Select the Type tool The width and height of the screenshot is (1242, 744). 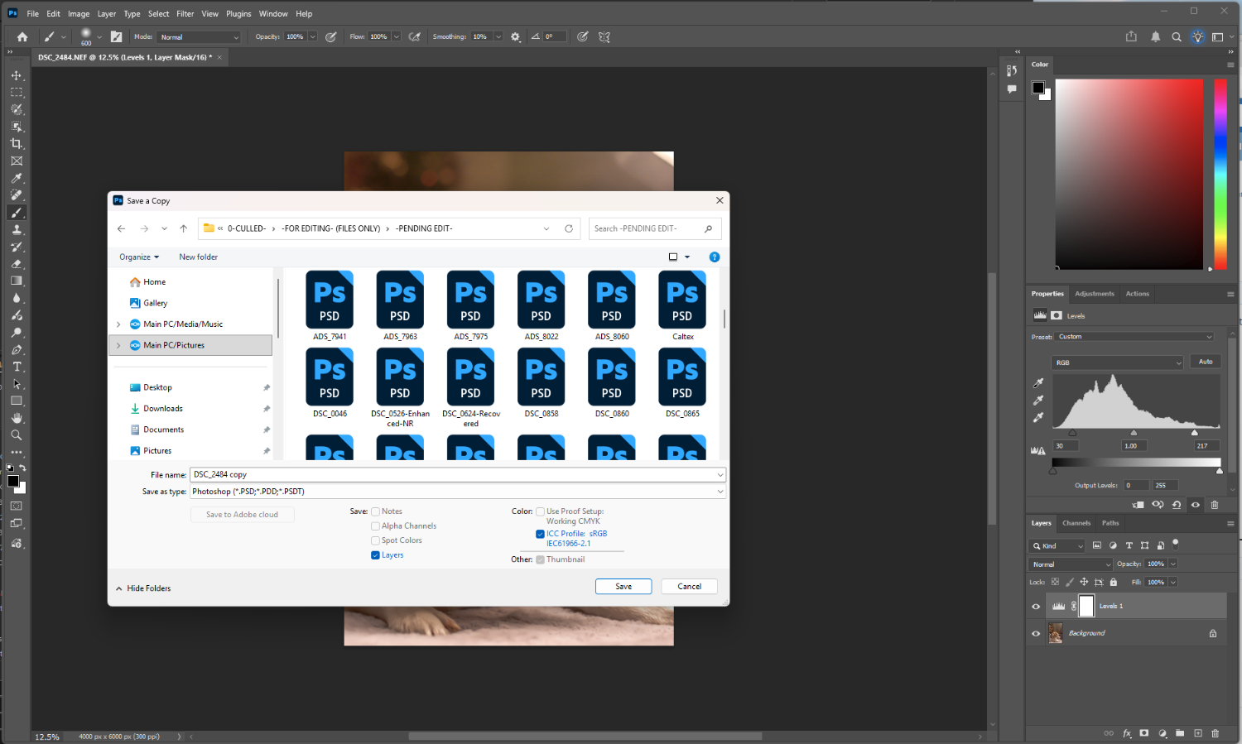pos(17,367)
